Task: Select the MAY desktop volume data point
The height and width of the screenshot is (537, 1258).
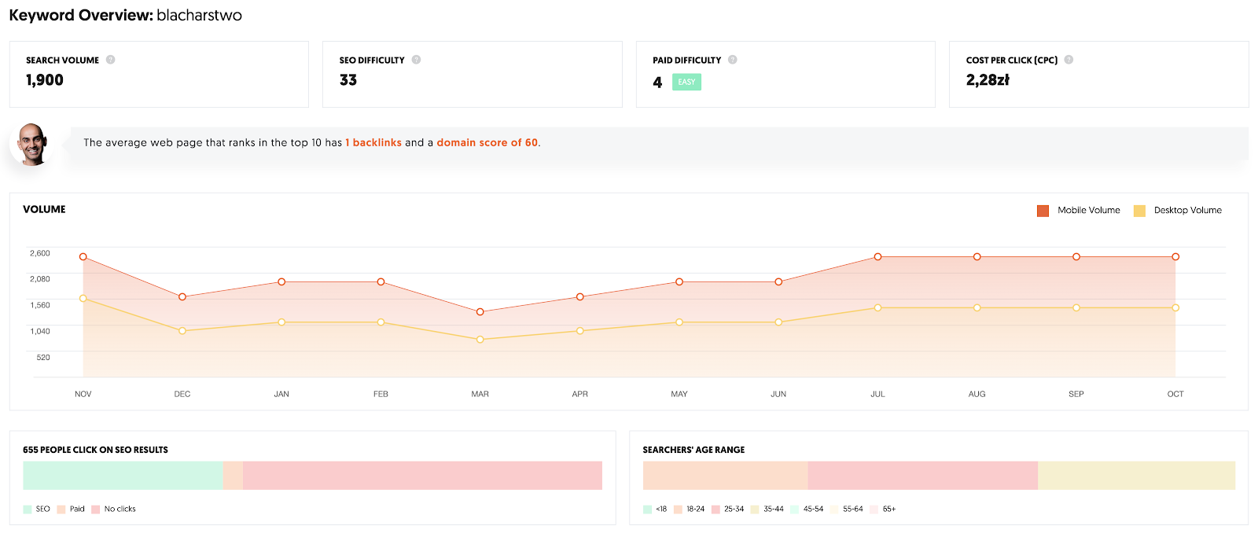Action: (x=679, y=322)
